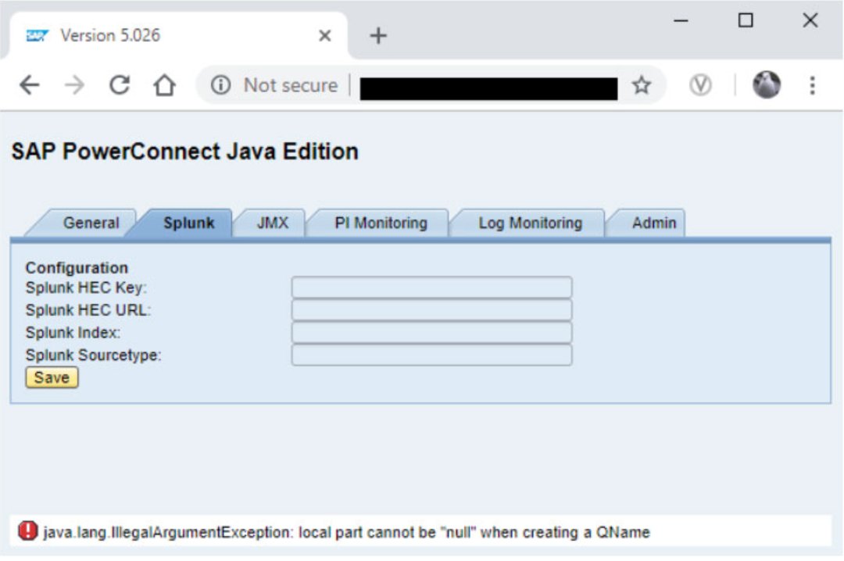Click the browser back arrow
The image size is (844, 561).
pyautogui.click(x=29, y=85)
